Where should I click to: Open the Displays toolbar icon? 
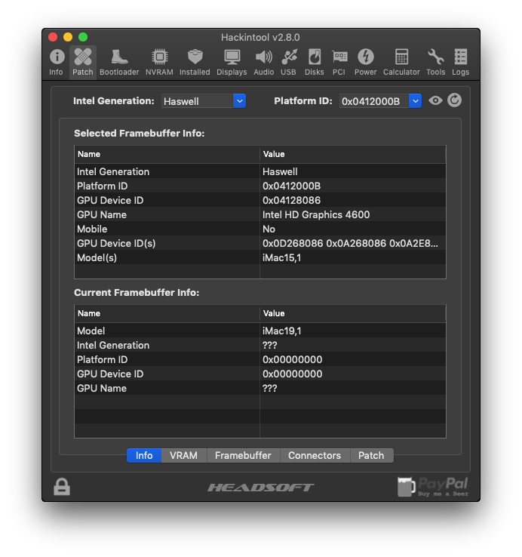pyautogui.click(x=232, y=62)
